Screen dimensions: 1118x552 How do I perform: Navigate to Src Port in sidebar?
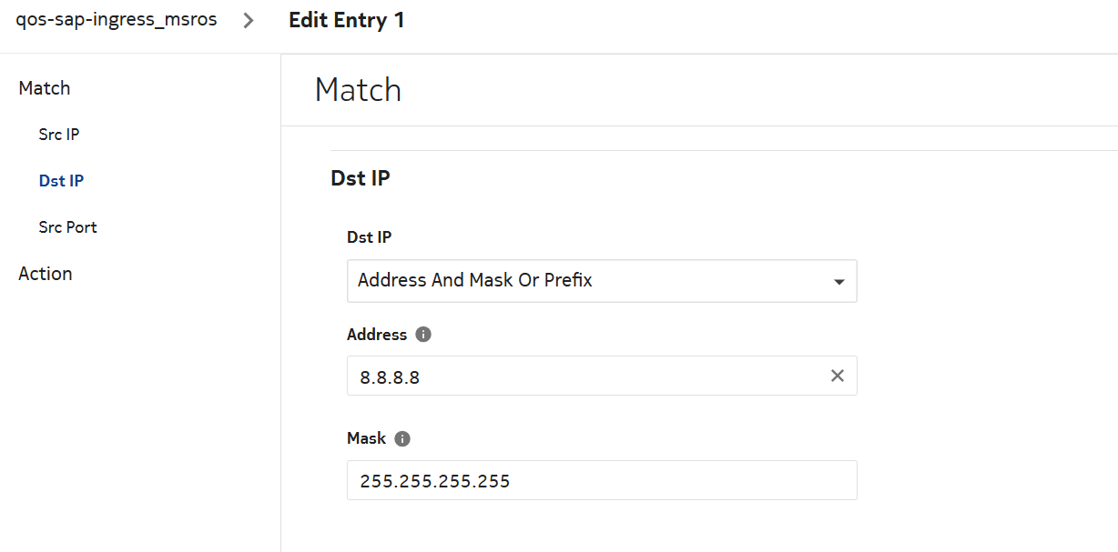pos(68,227)
